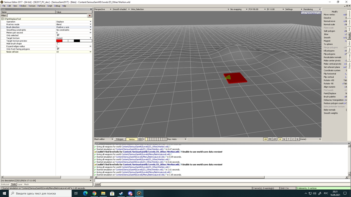Close the Tools panel
The image size is (351, 197).
(x=91, y=9)
